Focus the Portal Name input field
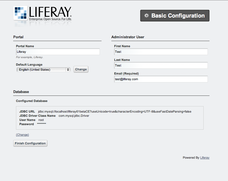This screenshot has width=228, height=181. [58, 52]
